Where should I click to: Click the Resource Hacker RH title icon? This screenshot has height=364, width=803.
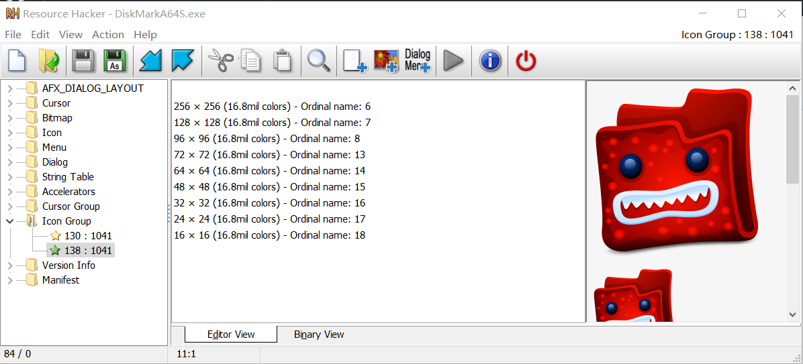(x=12, y=14)
